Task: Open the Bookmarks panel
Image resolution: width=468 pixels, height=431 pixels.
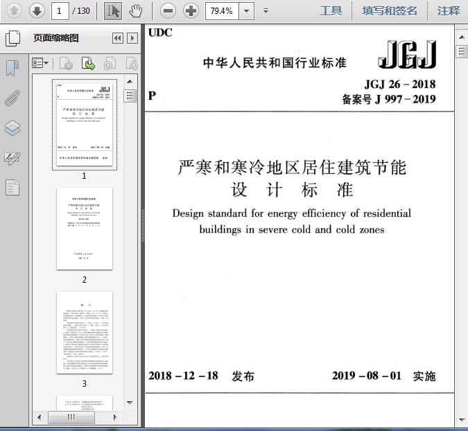Action: [12, 69]
